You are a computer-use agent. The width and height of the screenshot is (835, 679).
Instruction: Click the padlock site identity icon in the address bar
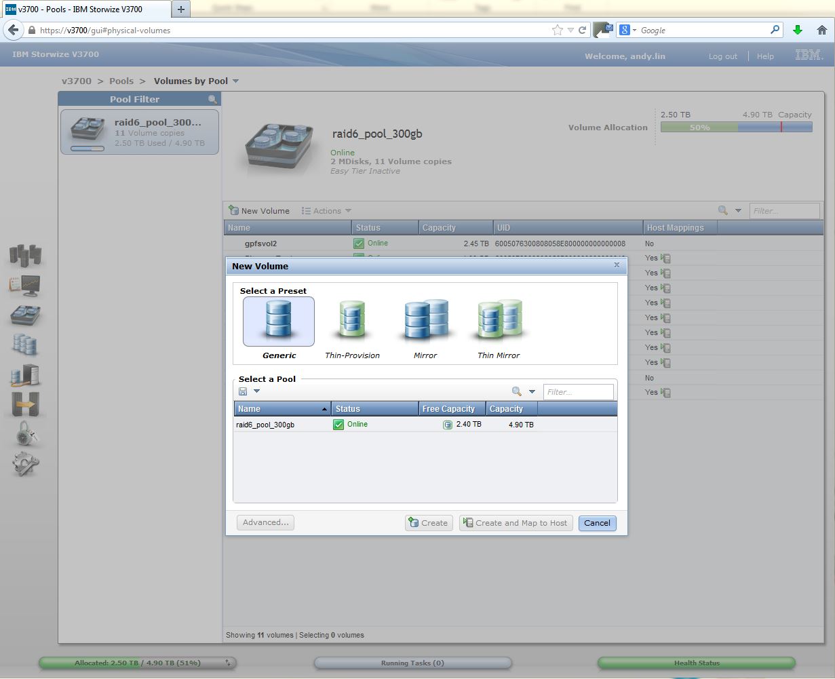coord(31,30)
